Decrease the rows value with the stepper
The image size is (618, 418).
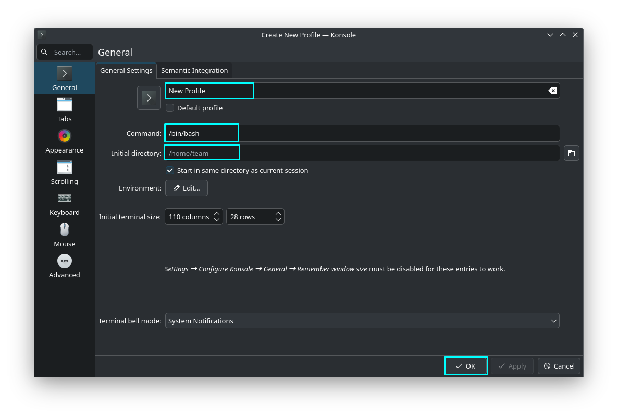pyautogui.click(x=279, y=219)
